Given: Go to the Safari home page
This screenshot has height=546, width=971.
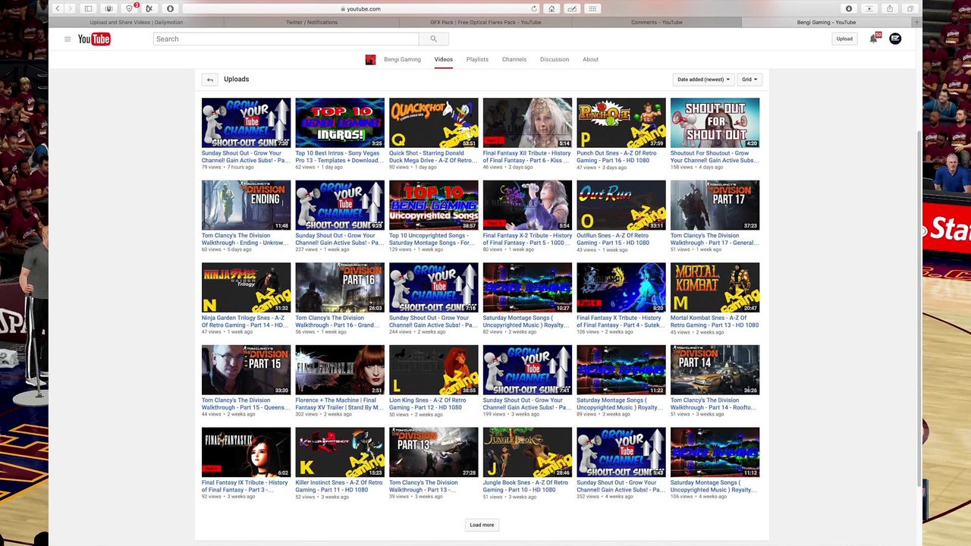Looking at the screenshot, I should (551, 8).
